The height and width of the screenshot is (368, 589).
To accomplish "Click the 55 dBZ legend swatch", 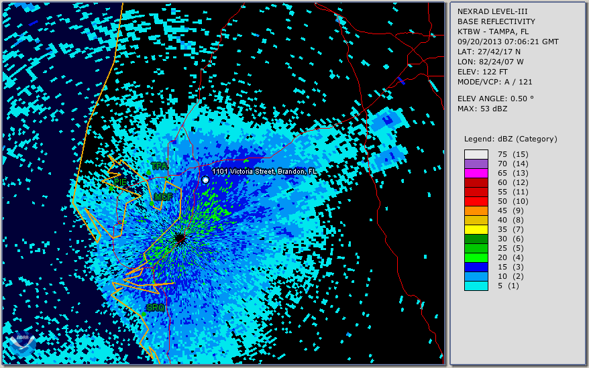I will click(476, 192).
